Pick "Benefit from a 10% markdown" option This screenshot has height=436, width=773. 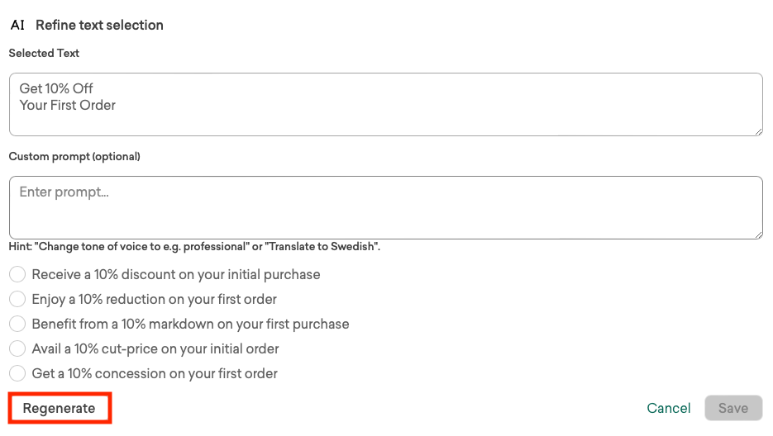17,324
